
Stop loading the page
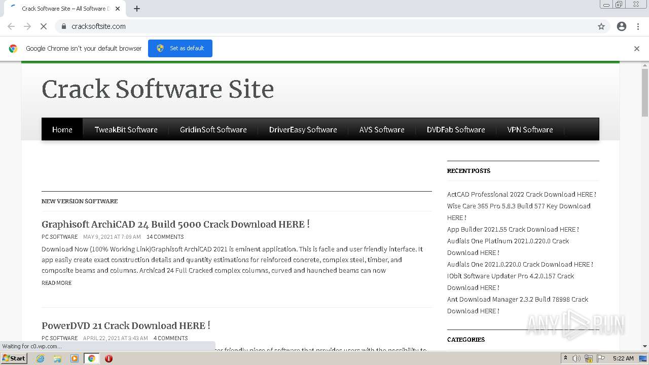tap(44, 26)
